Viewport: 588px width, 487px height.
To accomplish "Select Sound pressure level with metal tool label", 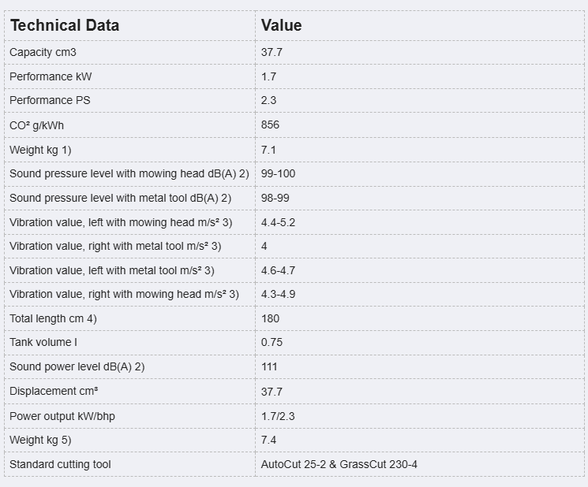I will coord(121,199).
